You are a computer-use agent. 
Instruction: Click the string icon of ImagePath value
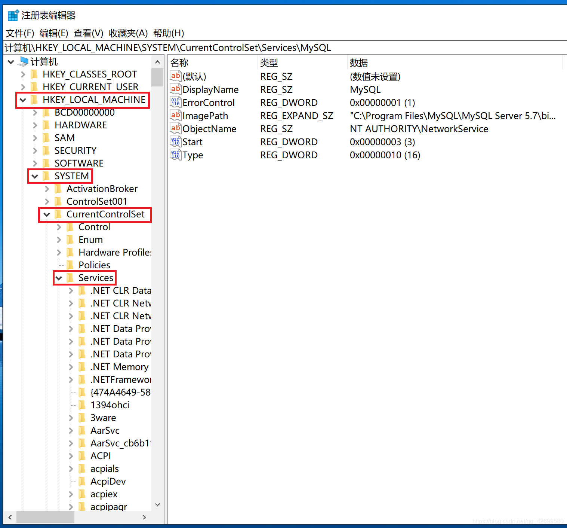pyautogui.click(x=176, y=115)
